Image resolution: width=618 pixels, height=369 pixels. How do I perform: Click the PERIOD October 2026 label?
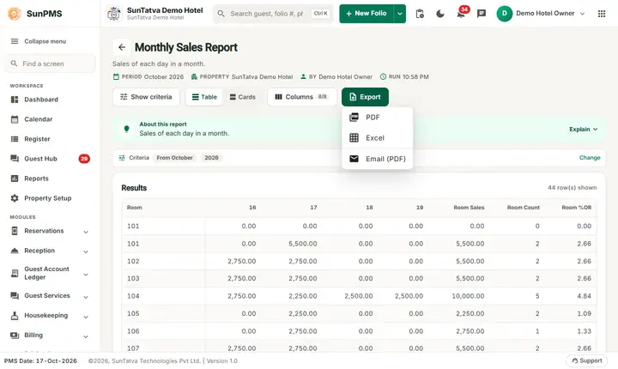[148, 77]
